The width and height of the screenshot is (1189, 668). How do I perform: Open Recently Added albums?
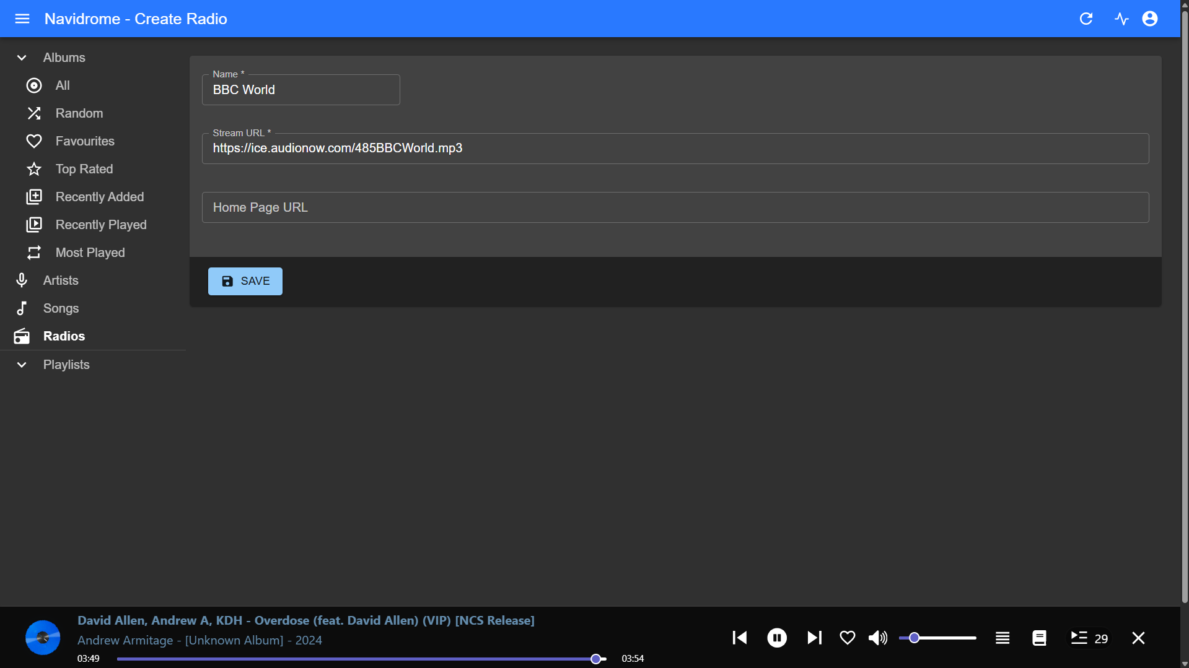(99, 197)
